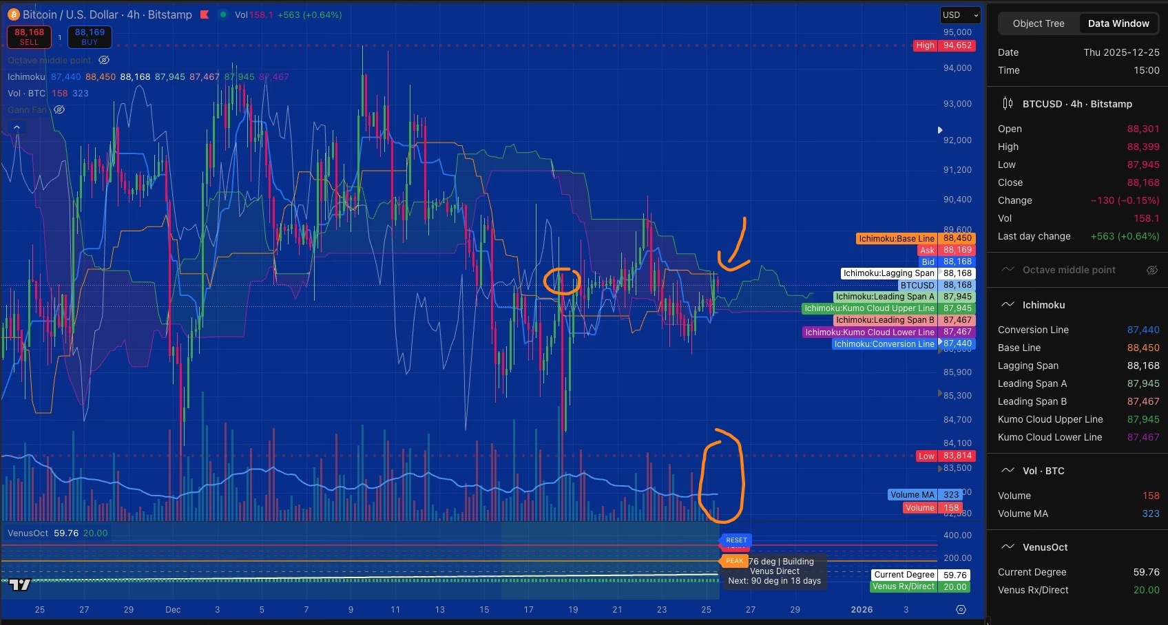Select the Vol · BTC legend in chart
The image size is (1168, 625).
point(26,94)
